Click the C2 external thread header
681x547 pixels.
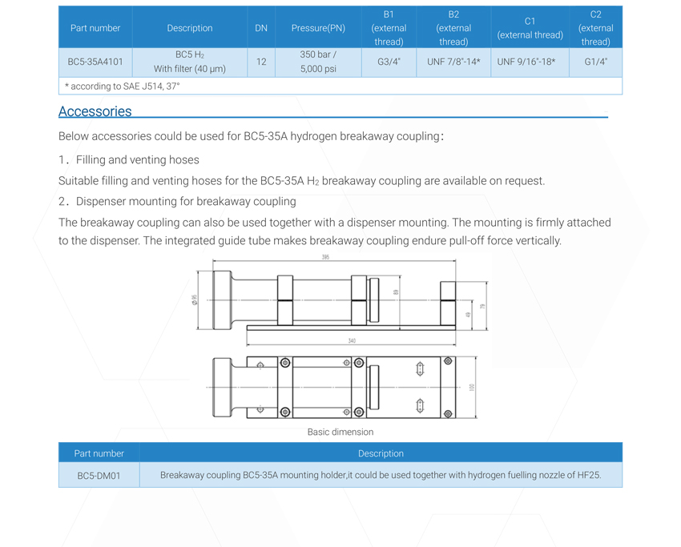point(595,28)
